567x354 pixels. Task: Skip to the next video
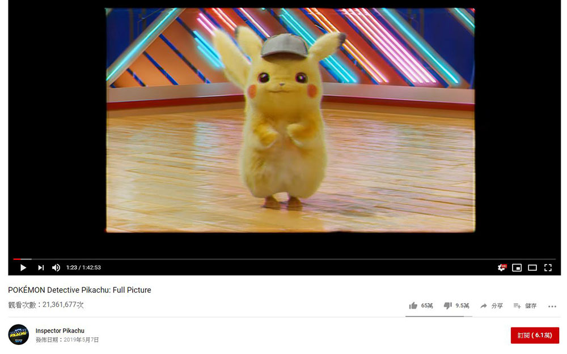tap(40, 268)
